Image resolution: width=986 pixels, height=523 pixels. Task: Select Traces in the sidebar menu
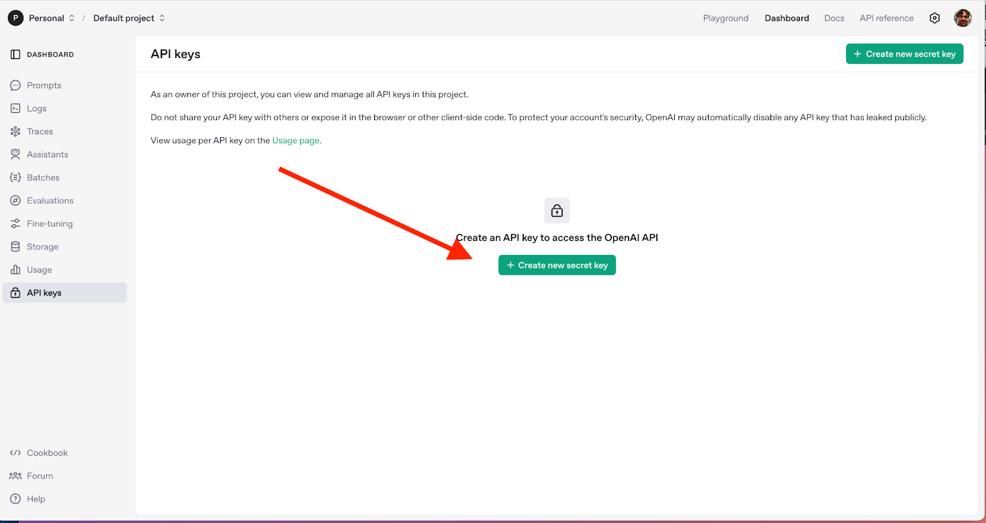click(65, 131)
